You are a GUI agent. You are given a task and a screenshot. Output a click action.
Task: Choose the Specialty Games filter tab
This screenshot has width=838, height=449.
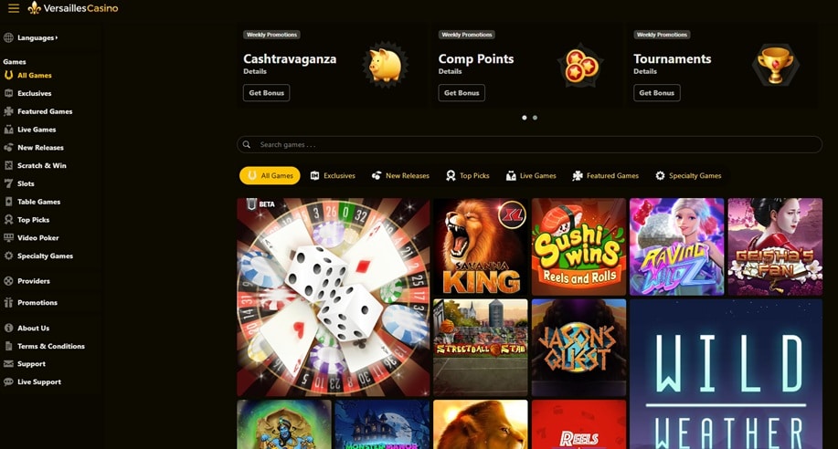(688, 175)
